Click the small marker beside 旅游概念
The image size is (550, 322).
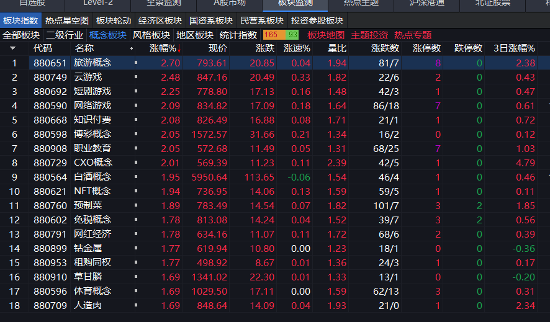[x=136, y=63]
